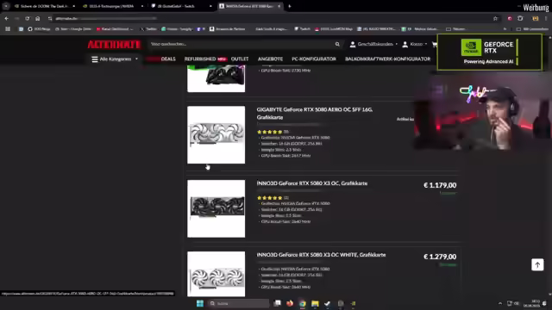Open the bookmarks apps grid icon
Viewport: 552px width, 310px height.
tap(8, 28)
